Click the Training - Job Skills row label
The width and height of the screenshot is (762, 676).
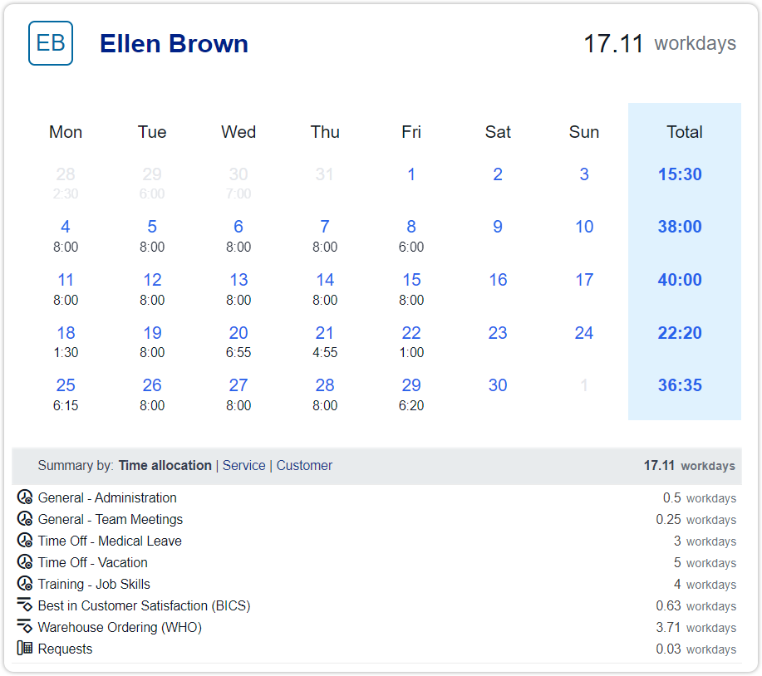[x=94, y=584]
